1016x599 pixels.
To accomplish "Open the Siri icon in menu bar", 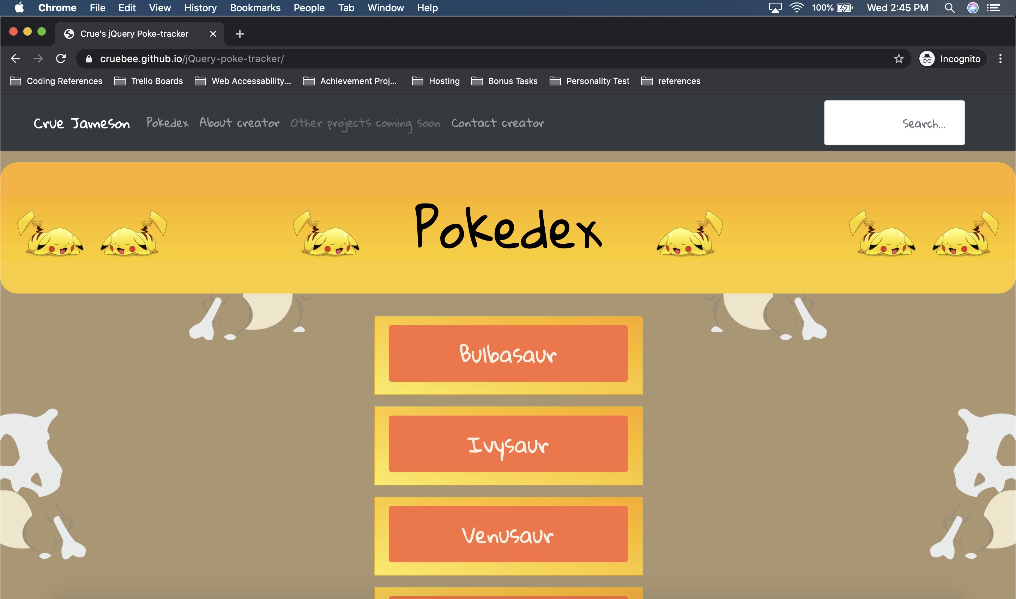I will [972, 8].
